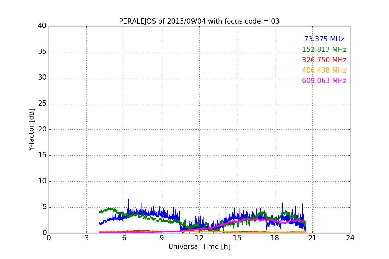
Task: Click the x-axis tick label 3
Action: pos(86,238)
